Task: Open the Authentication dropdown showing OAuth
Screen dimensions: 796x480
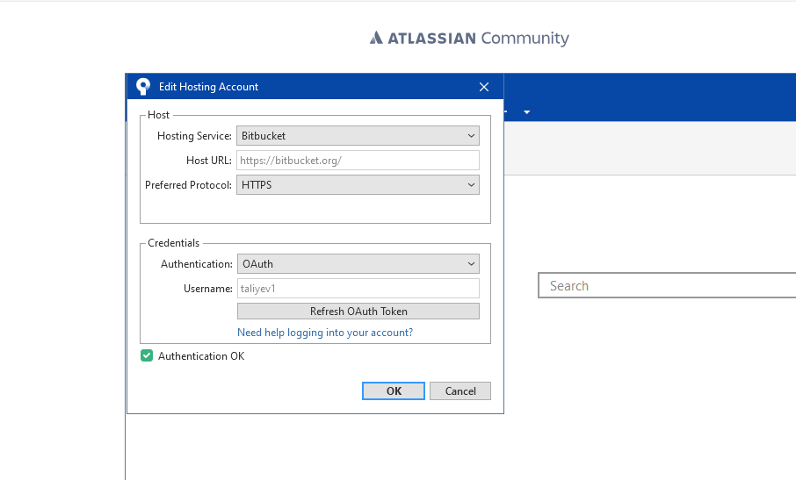Action: click(358, 264)
